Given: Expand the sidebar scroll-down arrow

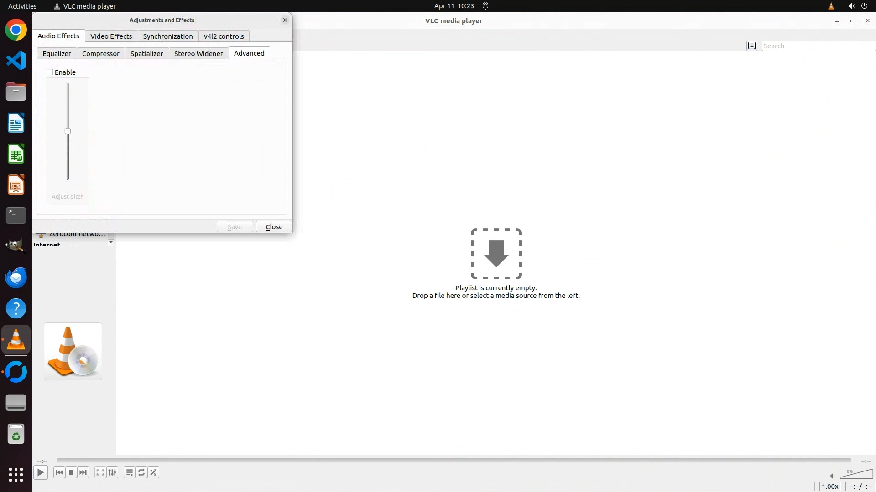Looking at the screenshot, I should coord(111,242).
